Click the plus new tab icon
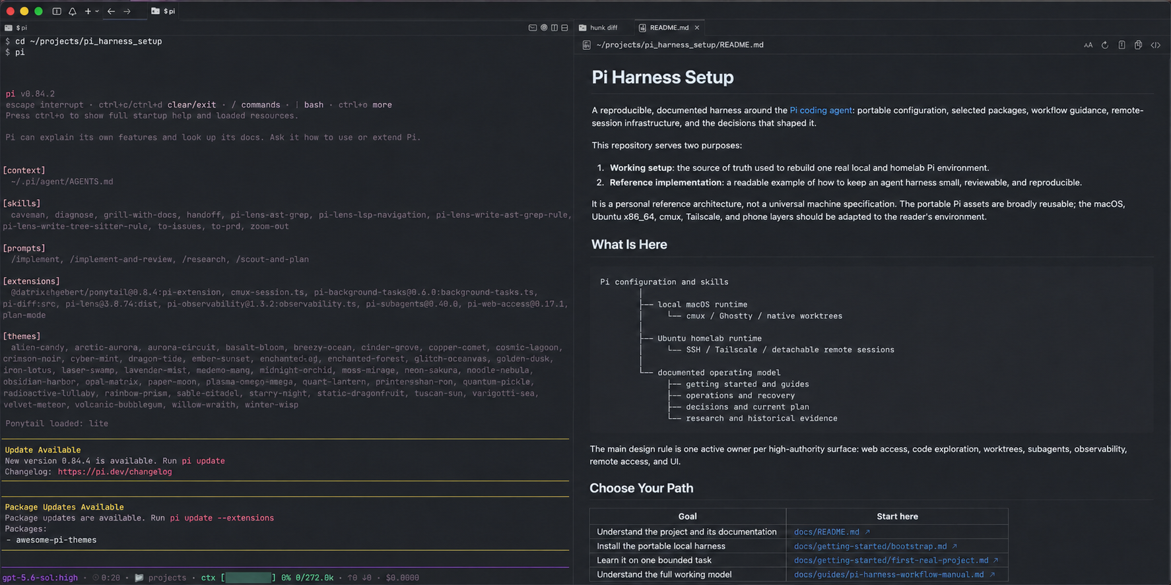Image resolution: width=1171 pixels, height=585 pixels. click(88, 11)
